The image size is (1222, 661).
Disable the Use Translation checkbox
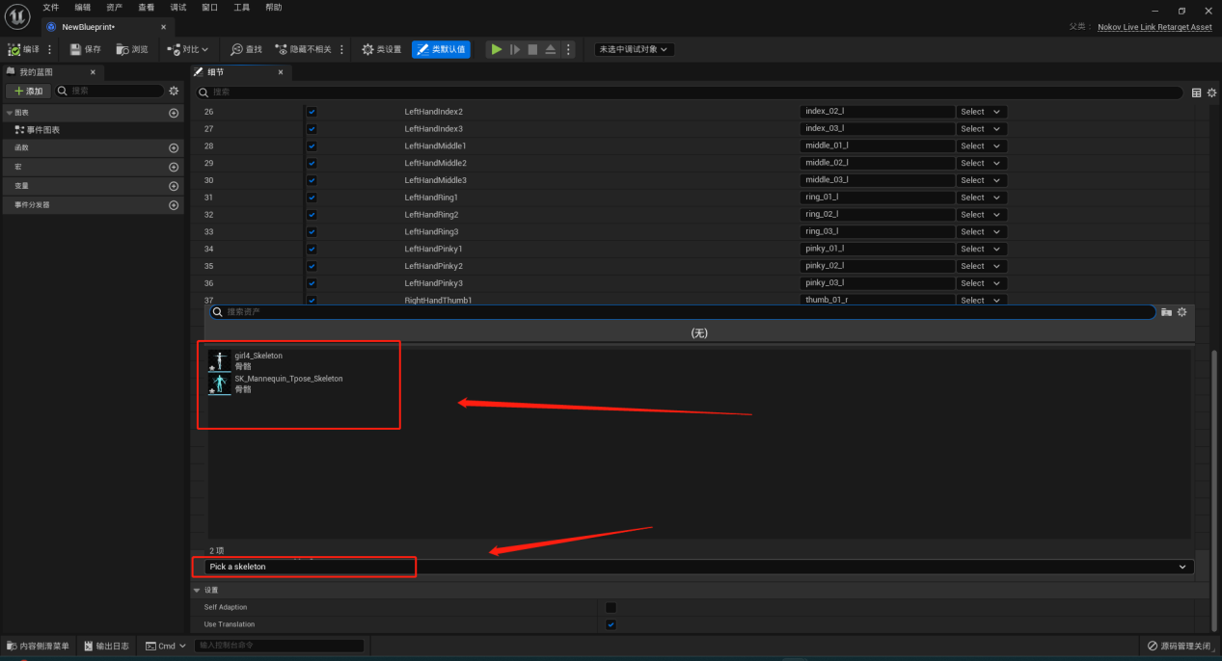[x=611, y=624]
